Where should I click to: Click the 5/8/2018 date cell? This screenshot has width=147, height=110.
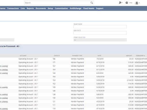pos(100,94)
